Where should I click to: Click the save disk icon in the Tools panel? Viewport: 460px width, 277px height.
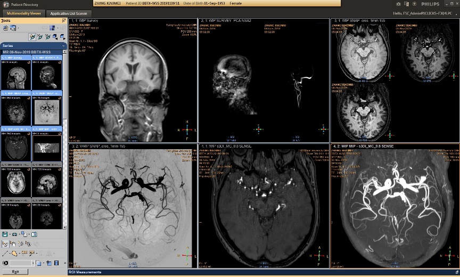5,234
